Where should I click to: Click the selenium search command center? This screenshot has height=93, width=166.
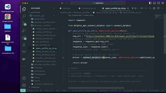[x=98, y=3]
